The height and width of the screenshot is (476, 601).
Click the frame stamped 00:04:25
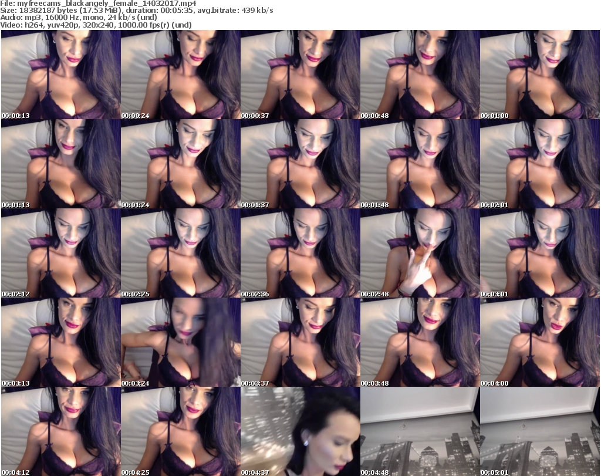point(181,431)
